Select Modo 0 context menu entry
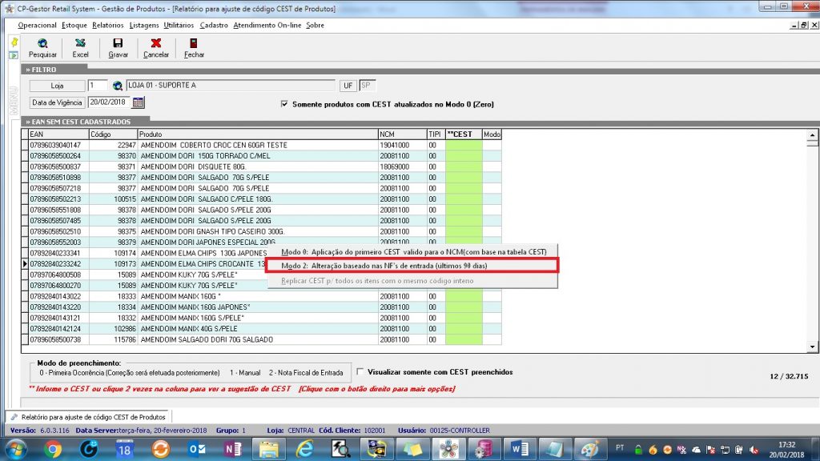This screenshot has height=461, width=820. click(x=412, y=251)
